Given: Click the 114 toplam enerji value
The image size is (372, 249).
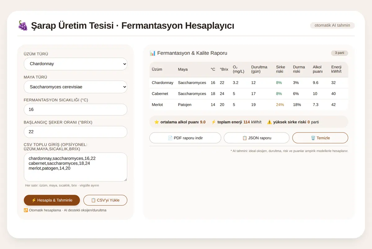Looking at the screenshot, I should point(246,122).
